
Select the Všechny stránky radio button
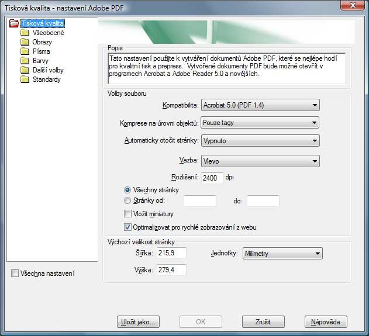[128, 190]
